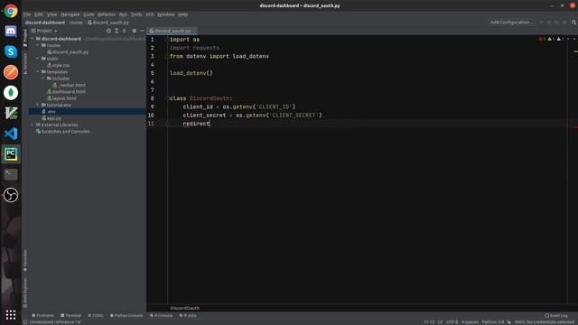This screenshot has height=325, width=578.
Task: Click the PyCharm dock icon
Action: 11,154
